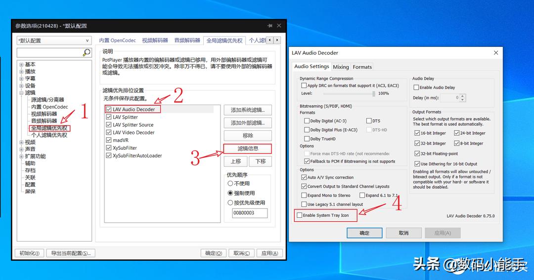Screen dimensions: 534x280
Task: Move filter down with 下移 button
Action: tap(260, 161)
